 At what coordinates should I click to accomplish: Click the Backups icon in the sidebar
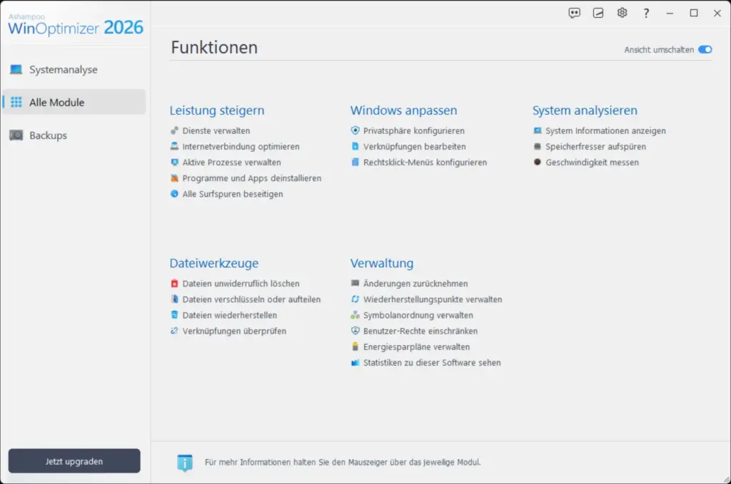point(16,135)
